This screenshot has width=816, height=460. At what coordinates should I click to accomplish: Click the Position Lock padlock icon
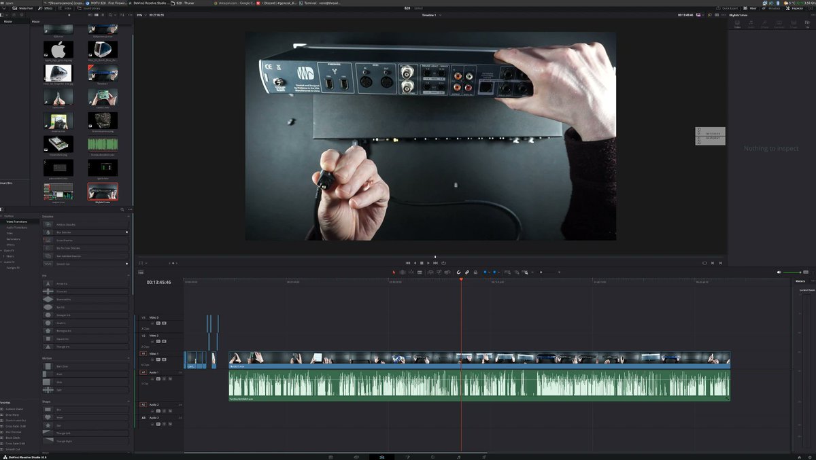[475, 272]
